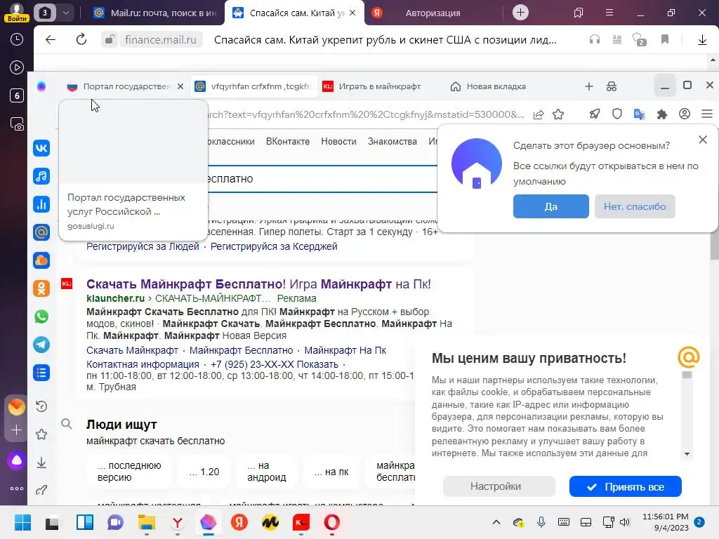Screen dimensions: 719x539
Task: Open Windows Start menu
Action: [x=22, y=522]
